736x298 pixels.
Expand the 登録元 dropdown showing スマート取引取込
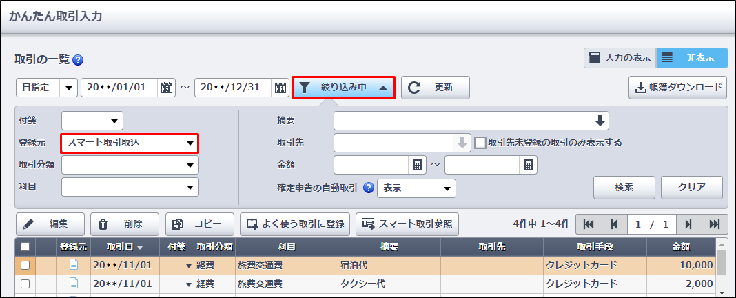130,143
